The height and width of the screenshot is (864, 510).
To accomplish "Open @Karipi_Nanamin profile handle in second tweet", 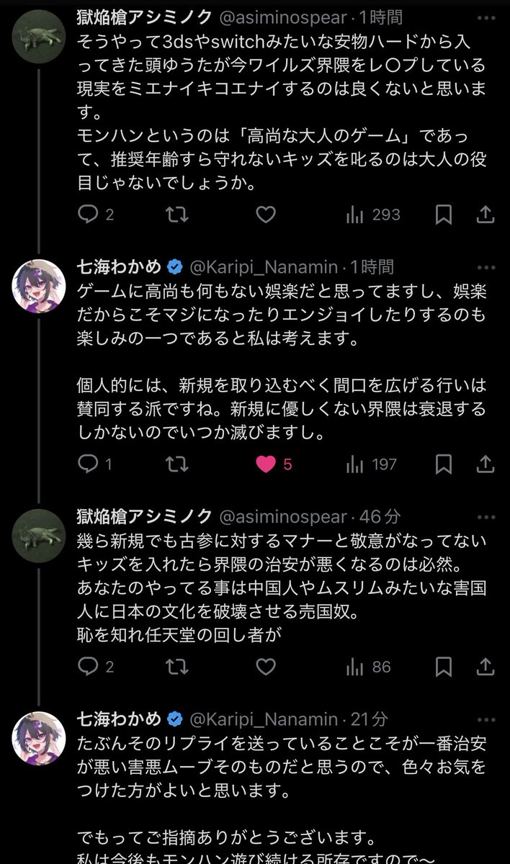I will click(263, 267).
